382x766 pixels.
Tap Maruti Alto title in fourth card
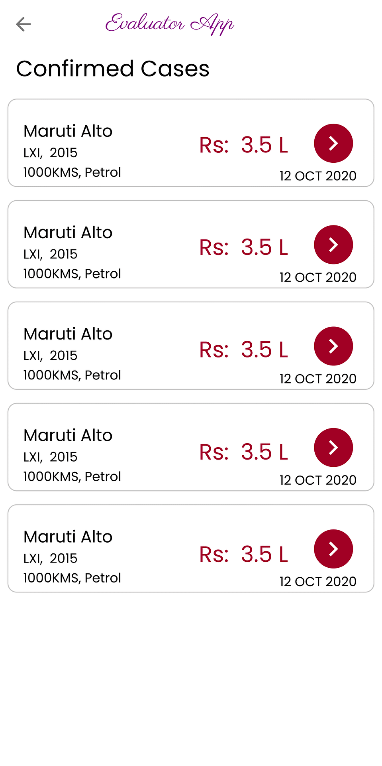click(68, 435)
